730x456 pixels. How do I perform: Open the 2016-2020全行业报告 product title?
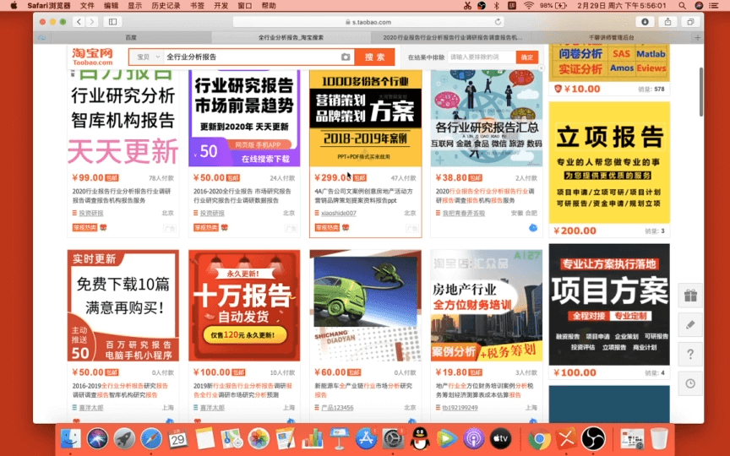pos(242,195)
